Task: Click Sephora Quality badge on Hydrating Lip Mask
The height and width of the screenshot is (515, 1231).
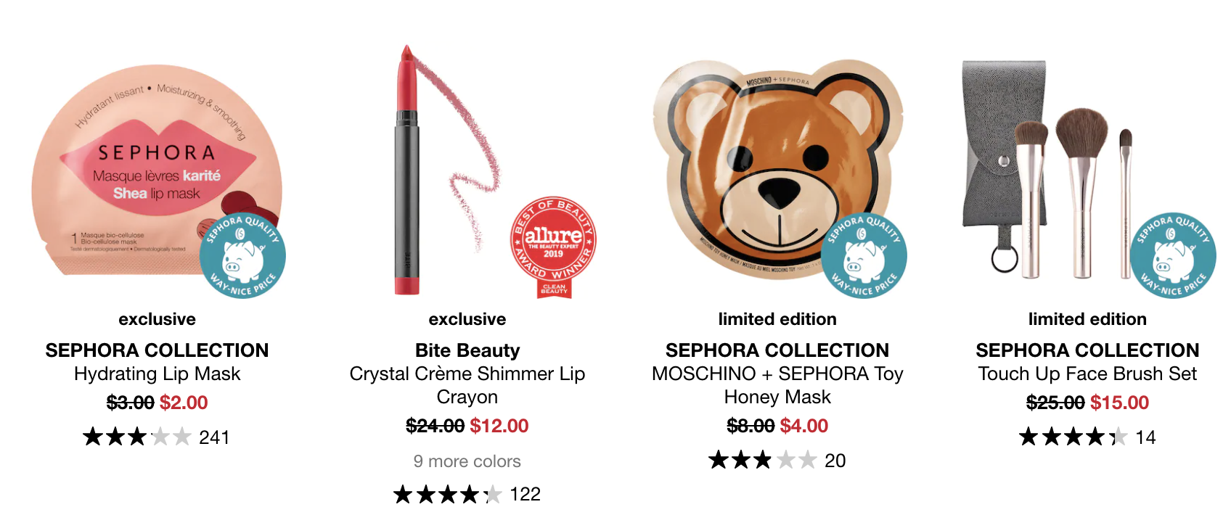Action: coord(242,255)
